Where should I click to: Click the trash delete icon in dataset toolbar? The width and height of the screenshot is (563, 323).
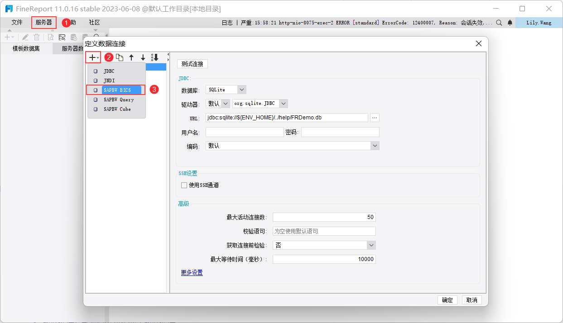coord(37,37)
